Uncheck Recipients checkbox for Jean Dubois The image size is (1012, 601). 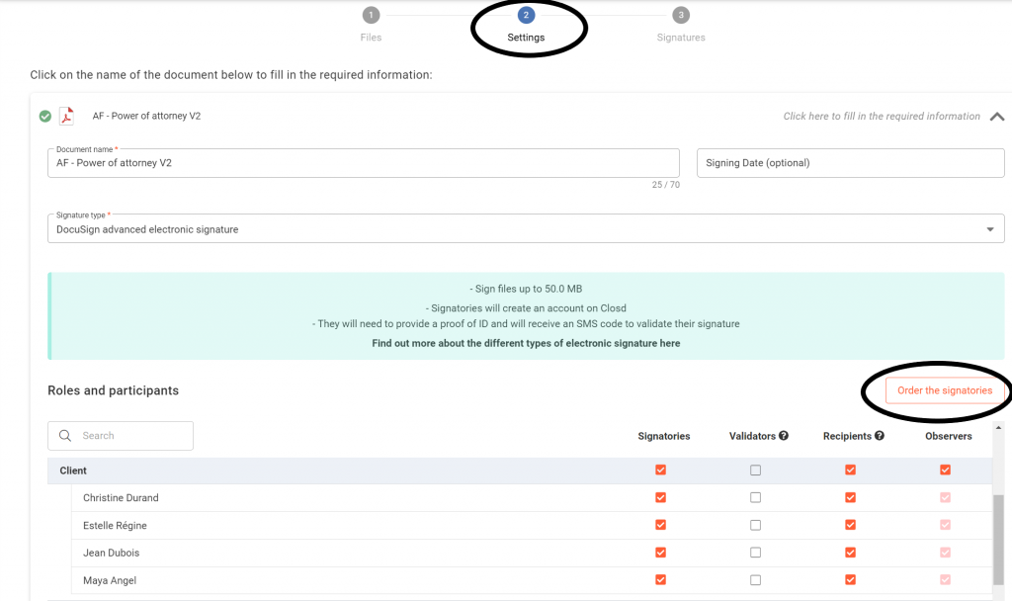click(850, 553)
